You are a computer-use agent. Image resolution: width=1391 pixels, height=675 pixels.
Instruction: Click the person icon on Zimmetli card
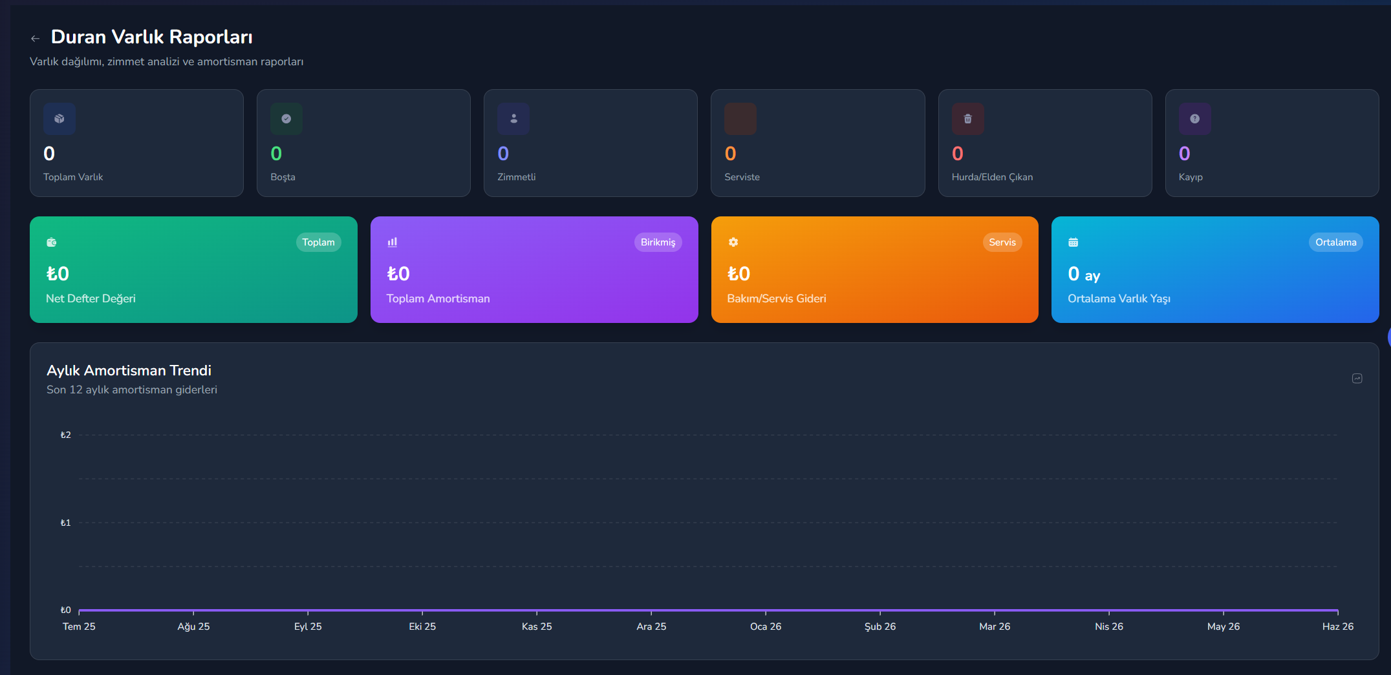513,119
